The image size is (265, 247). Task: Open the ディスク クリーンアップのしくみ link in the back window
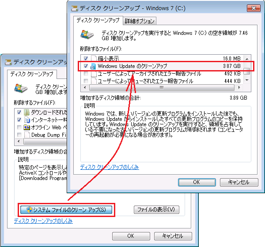point(43,221)
